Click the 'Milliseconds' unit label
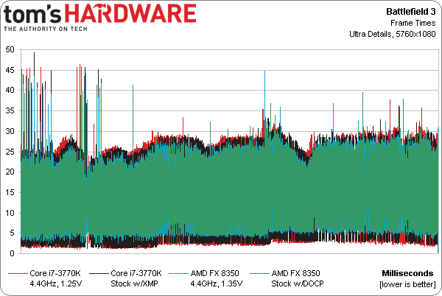 click(407, 273)
